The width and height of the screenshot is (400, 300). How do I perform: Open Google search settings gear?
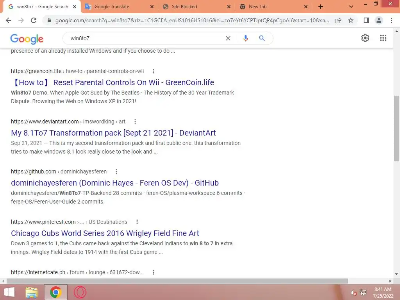(x=365, y=38)
